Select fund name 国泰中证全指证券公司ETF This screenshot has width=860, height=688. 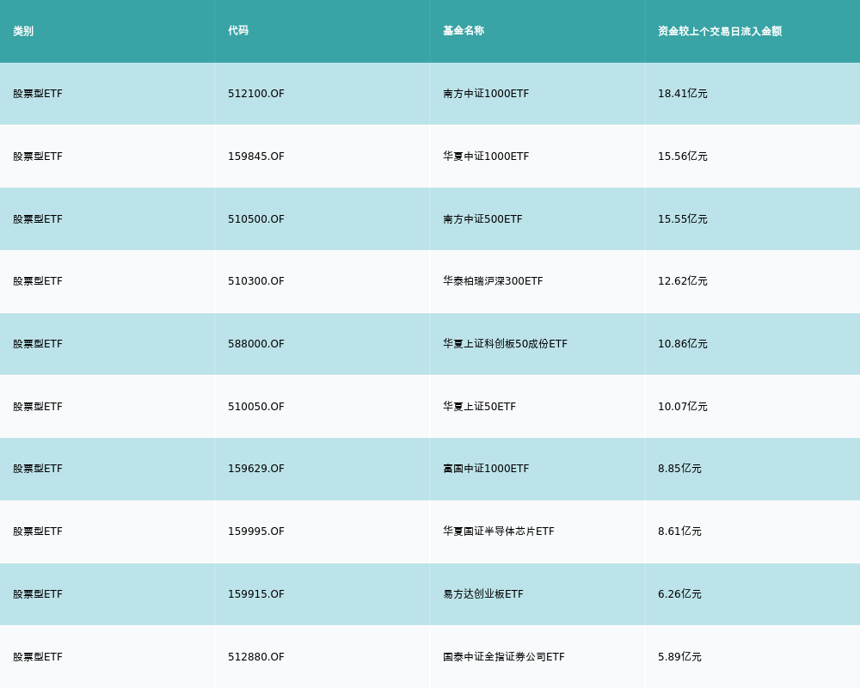coord(503,657)
